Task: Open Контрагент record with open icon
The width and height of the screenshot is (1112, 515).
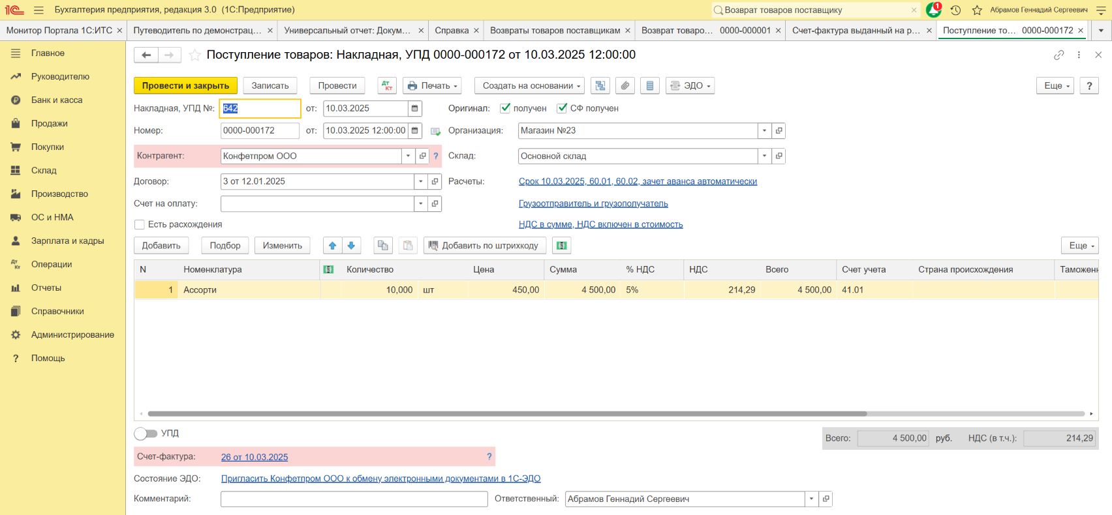Action: pyautogui.click(x=422, y=156)
